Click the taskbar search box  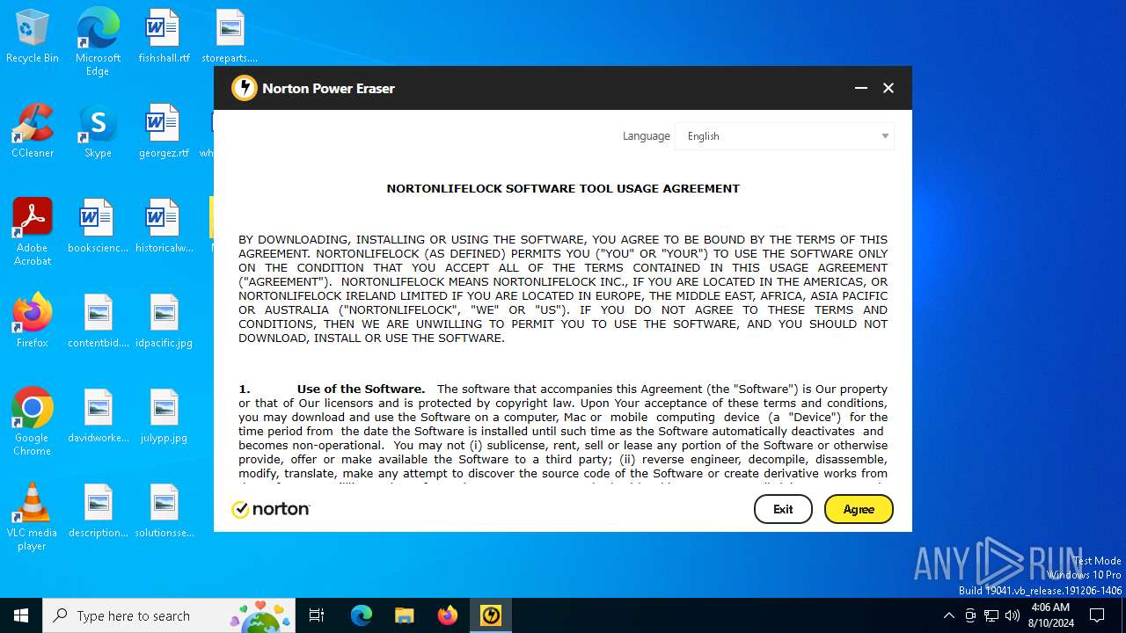(169, 615)
